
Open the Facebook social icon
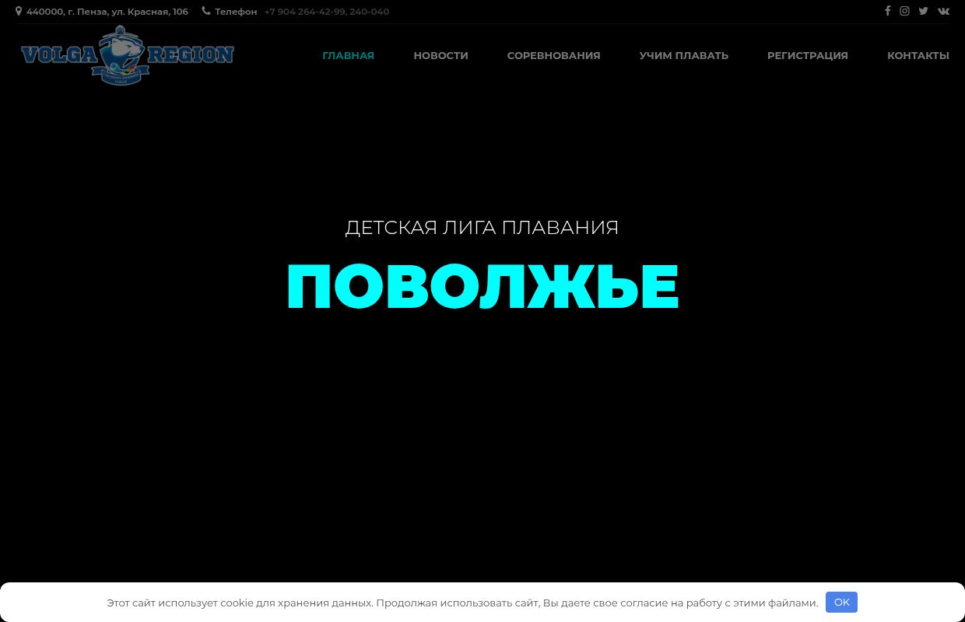pyautogui.click(x=887, y=11)
